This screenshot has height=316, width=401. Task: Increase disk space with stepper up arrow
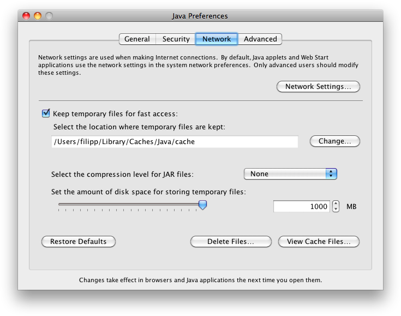pos(336,204)
